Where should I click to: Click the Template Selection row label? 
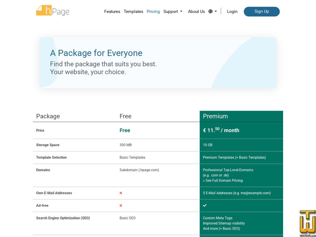(52, 158)
